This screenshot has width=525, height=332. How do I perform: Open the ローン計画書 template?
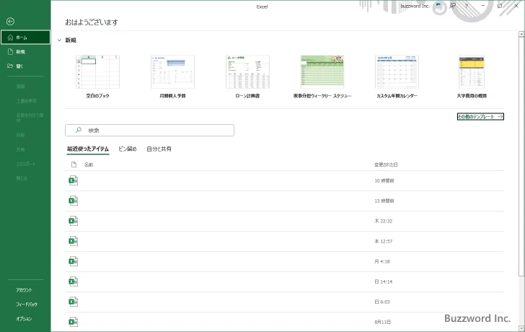click(x=247, y=77)
